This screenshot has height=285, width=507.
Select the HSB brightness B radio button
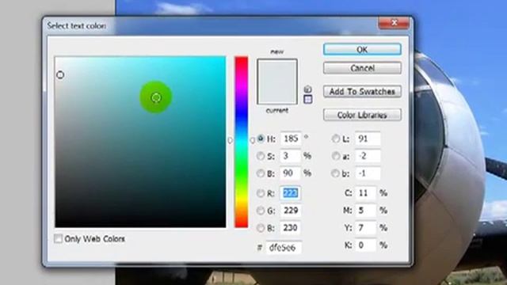pos(261,173)
